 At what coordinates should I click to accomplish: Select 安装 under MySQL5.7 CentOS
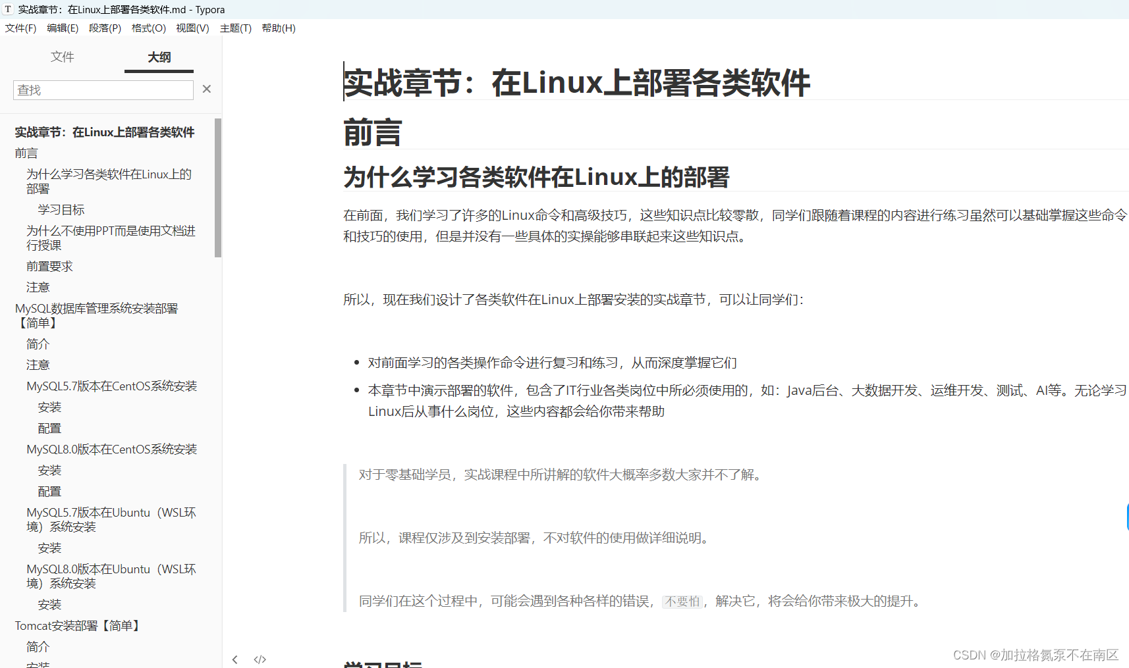point(49,407)
